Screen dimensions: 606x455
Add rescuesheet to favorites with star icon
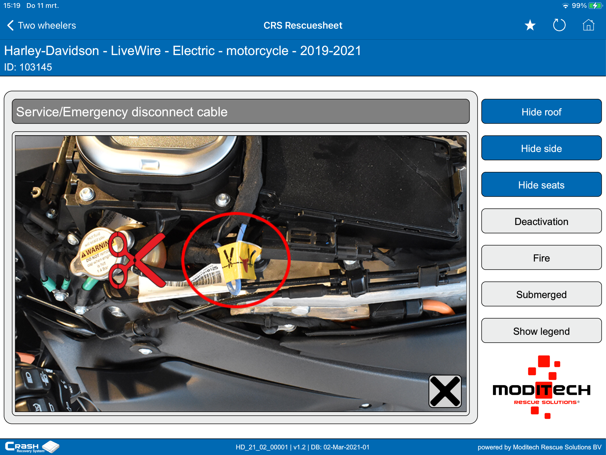[530, 25]
